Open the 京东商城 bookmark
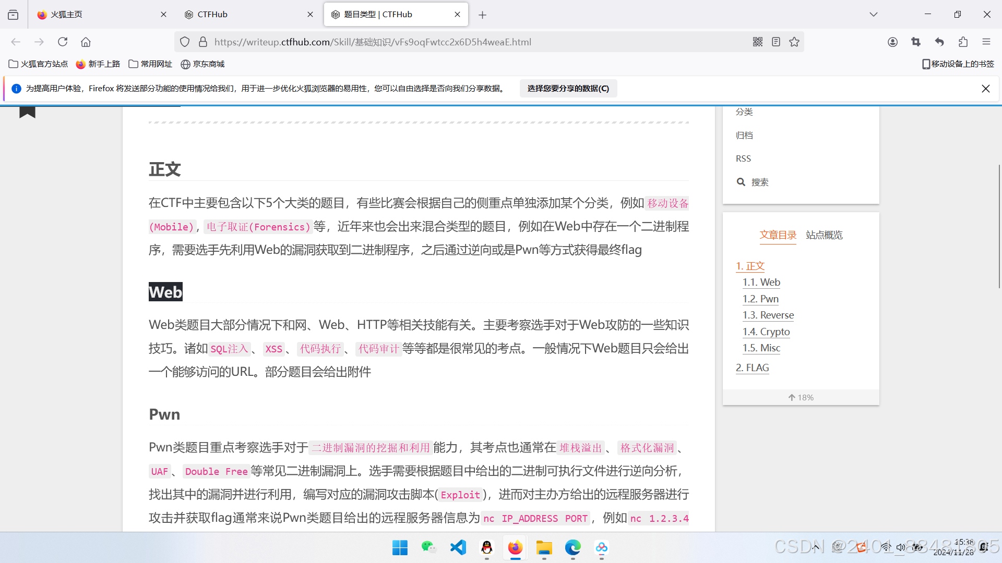The image size is (1002, 563). click(x=202, y=64)
